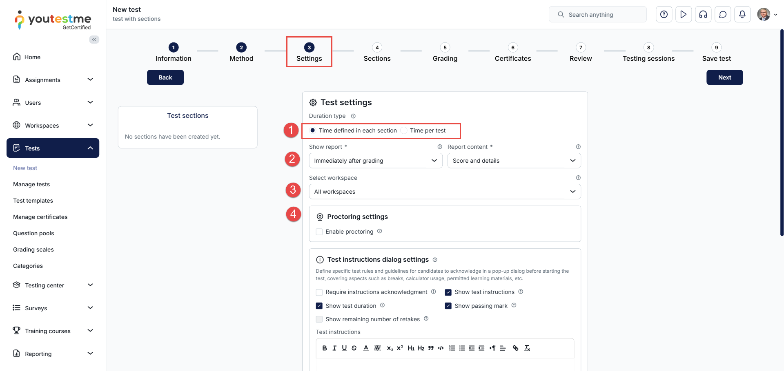Apply bold formatting in instructions editor
Image resolution: width=784 pixels, height=371 pixels.
324,348
